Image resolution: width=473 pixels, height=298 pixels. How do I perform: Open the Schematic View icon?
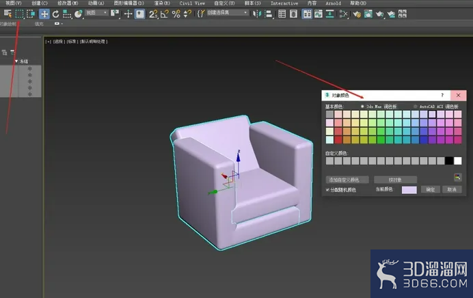coord(343,14)
